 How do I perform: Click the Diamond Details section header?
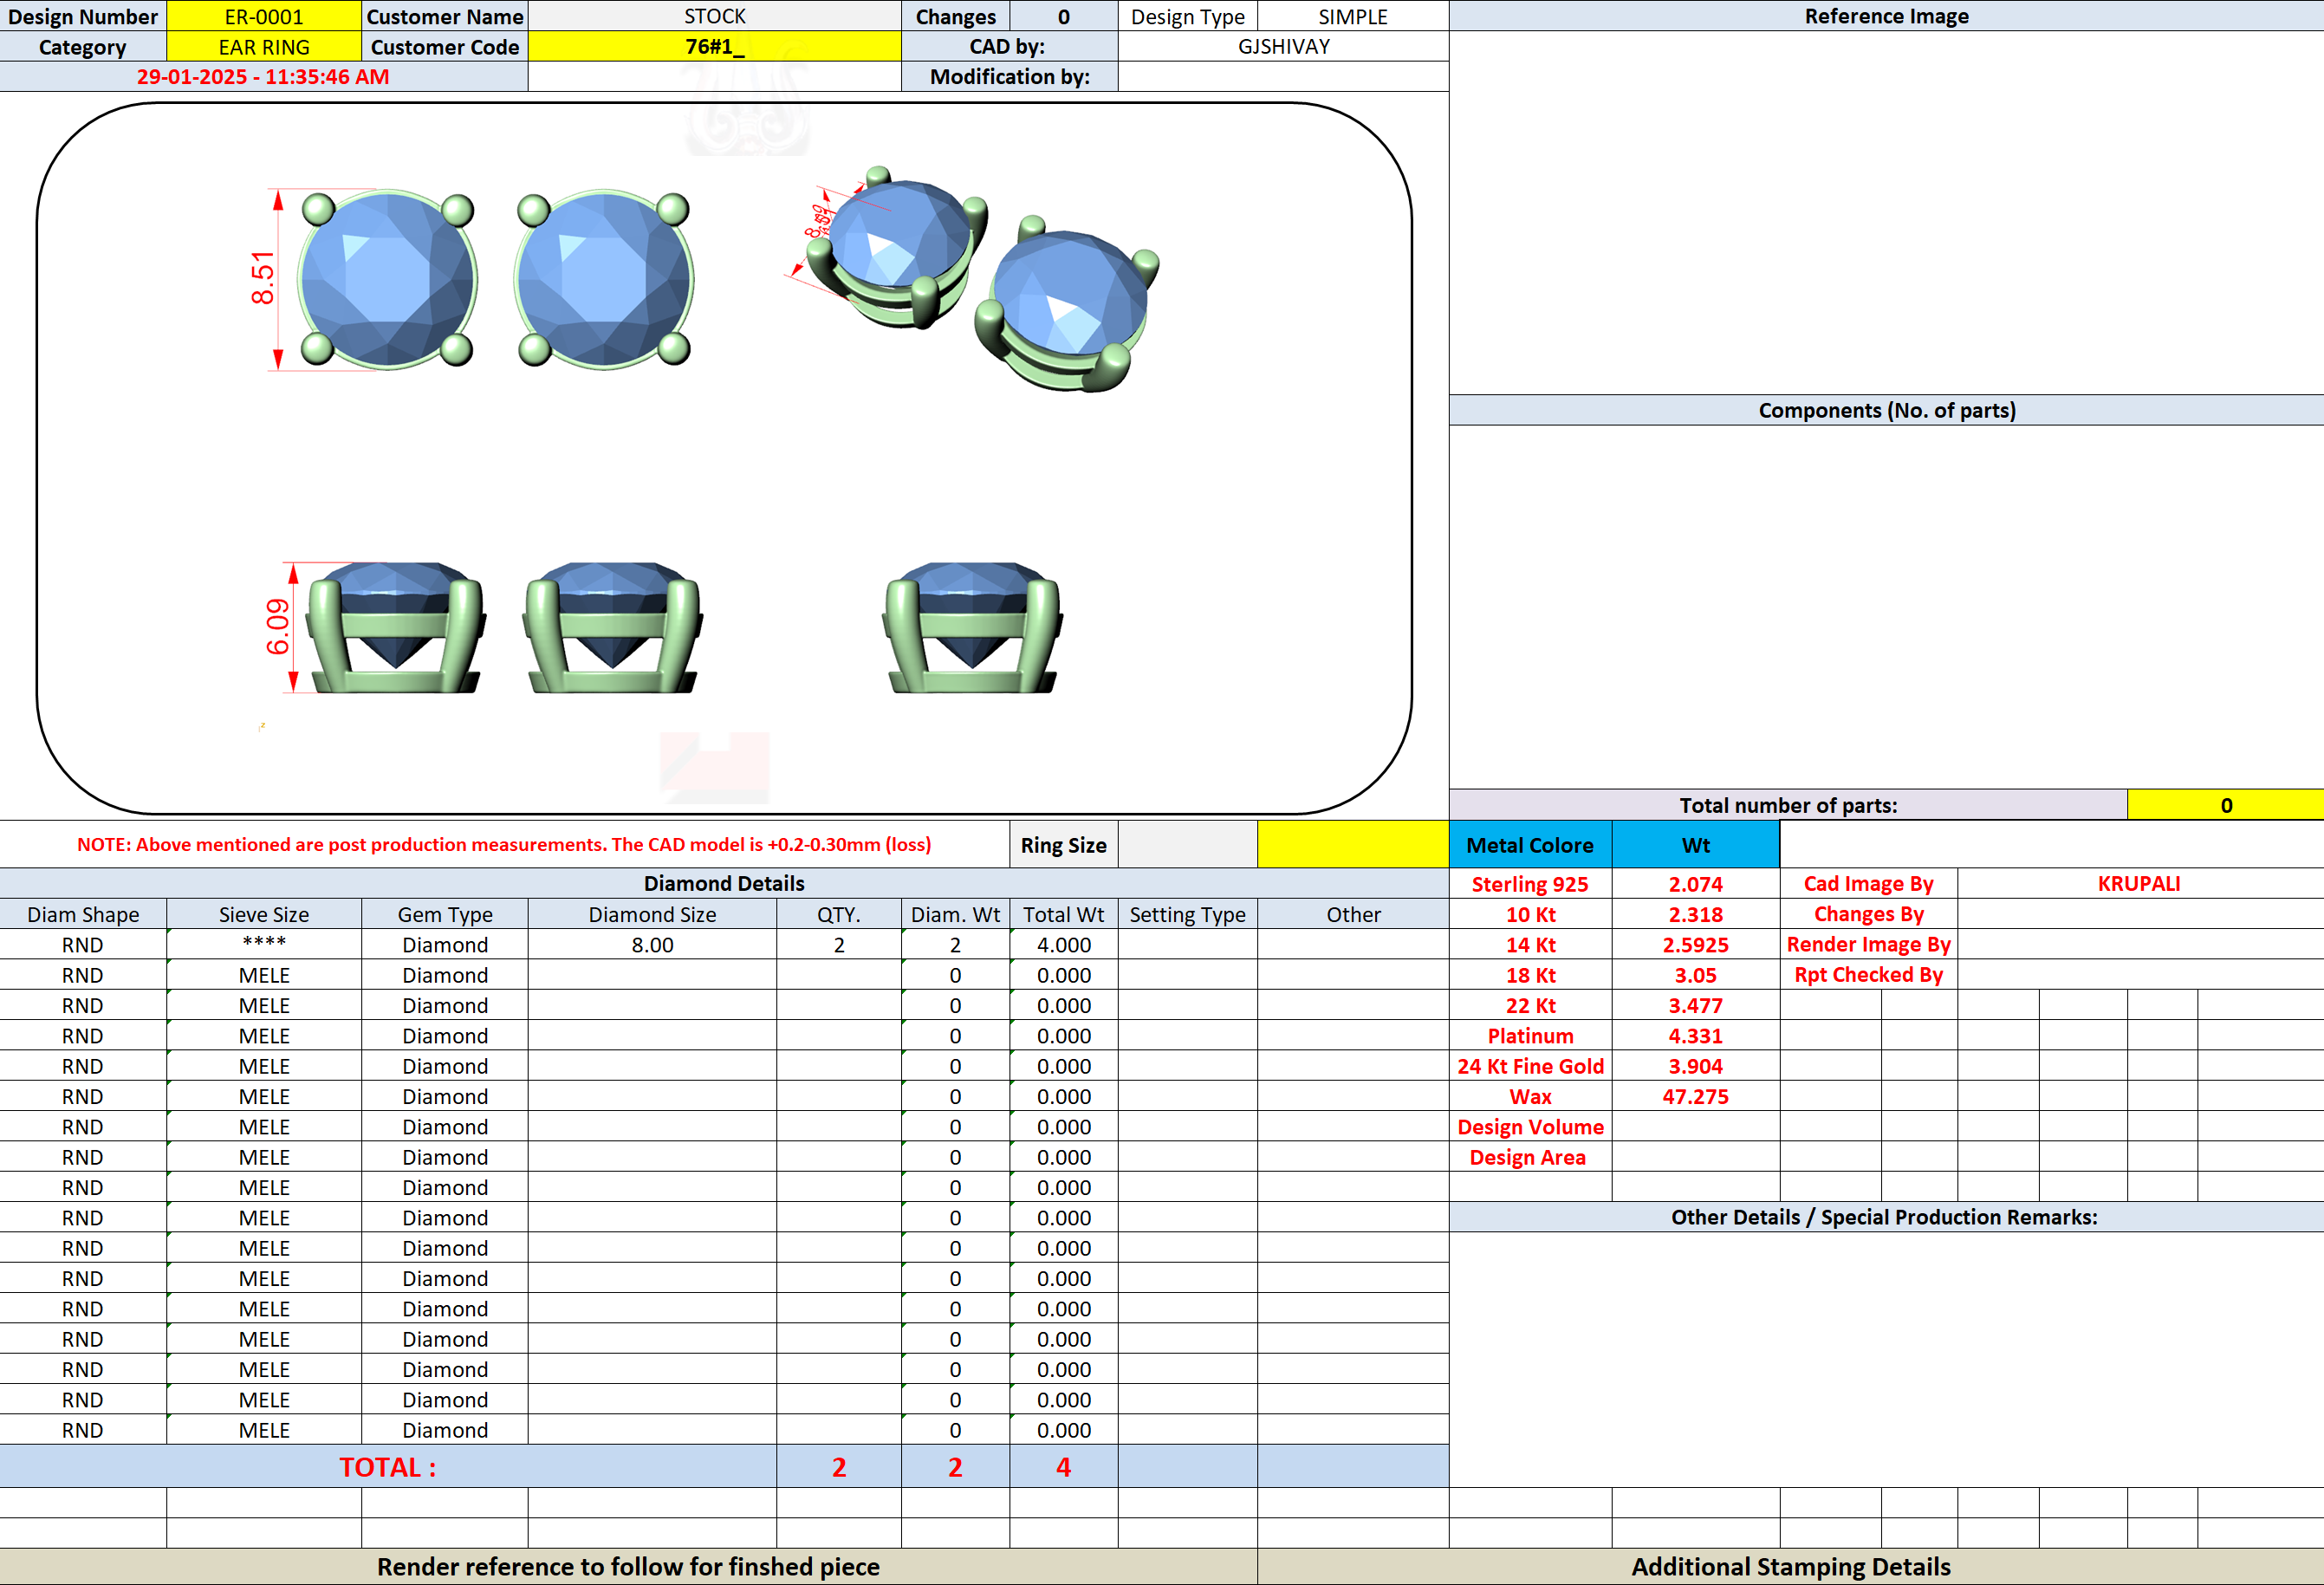click(724, 883)
